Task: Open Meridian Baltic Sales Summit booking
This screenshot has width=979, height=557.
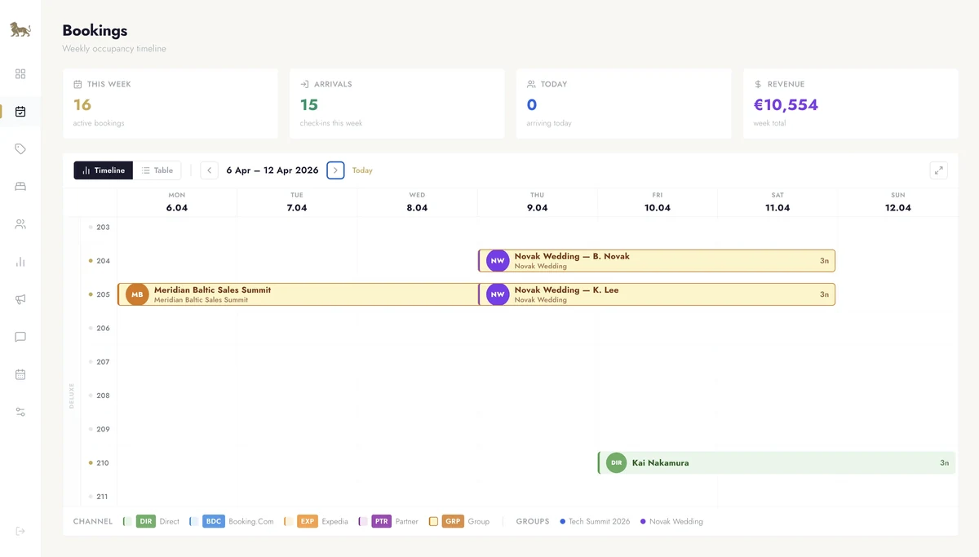Action: point(298,294)
